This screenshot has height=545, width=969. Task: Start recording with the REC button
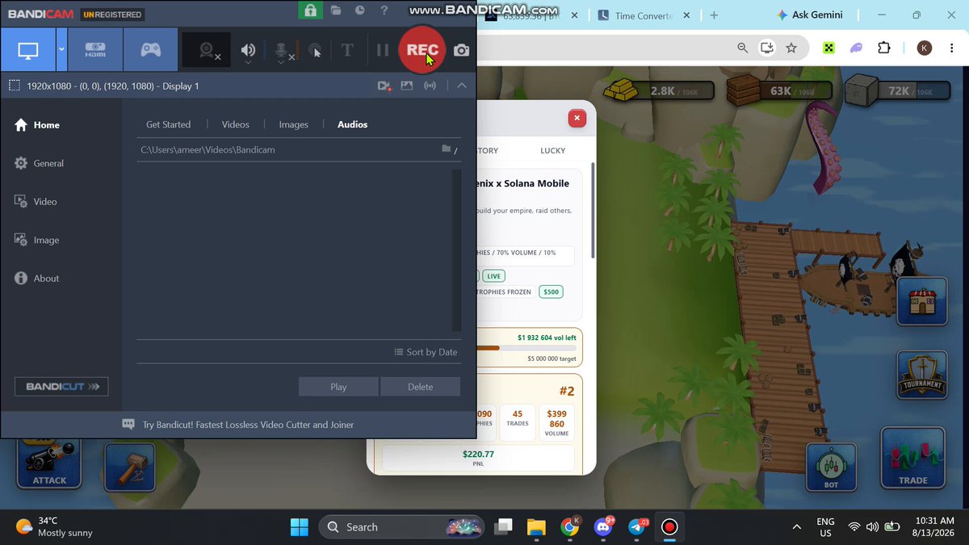tap(422, 50)
